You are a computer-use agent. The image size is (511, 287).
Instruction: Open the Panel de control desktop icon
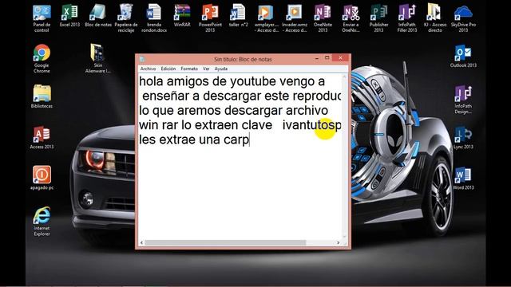point(42,18)
